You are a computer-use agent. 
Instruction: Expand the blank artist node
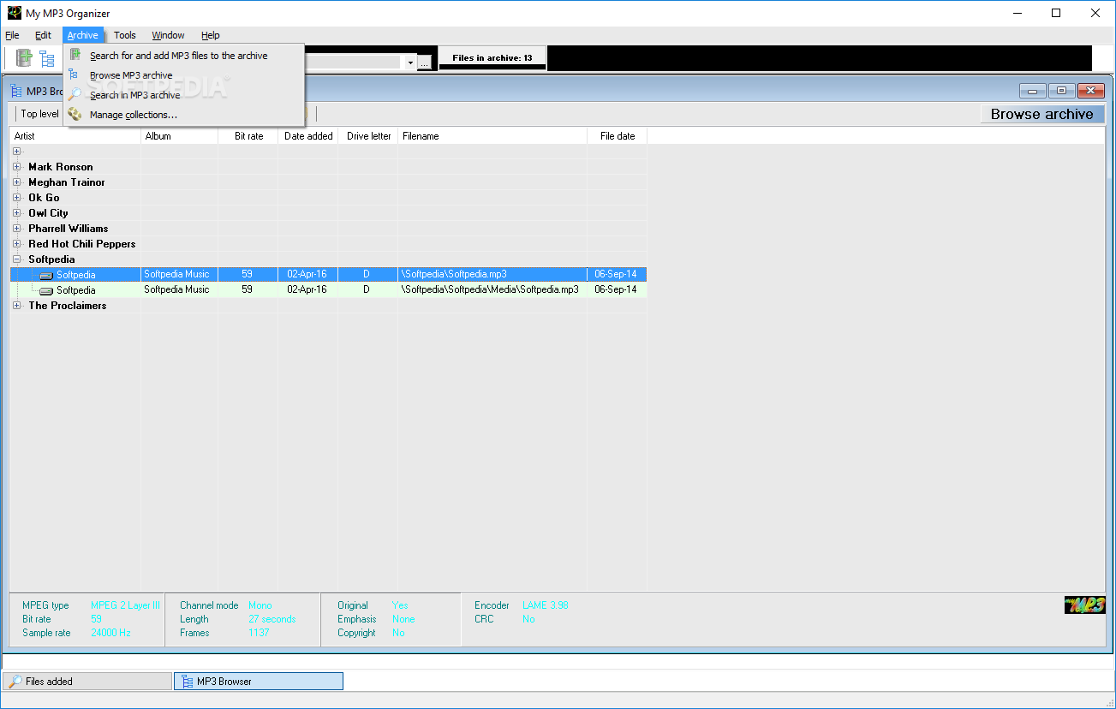point(17,152)
